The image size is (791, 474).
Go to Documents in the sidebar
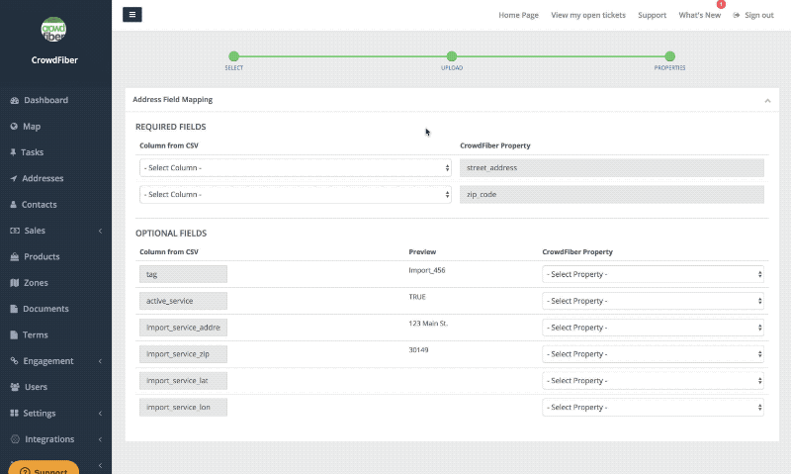[x=45, y=309]
